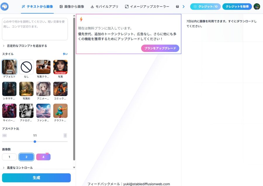263x186 pixels.
Task: Click the 画像数 heading
Action: click(x=6, y=149)
